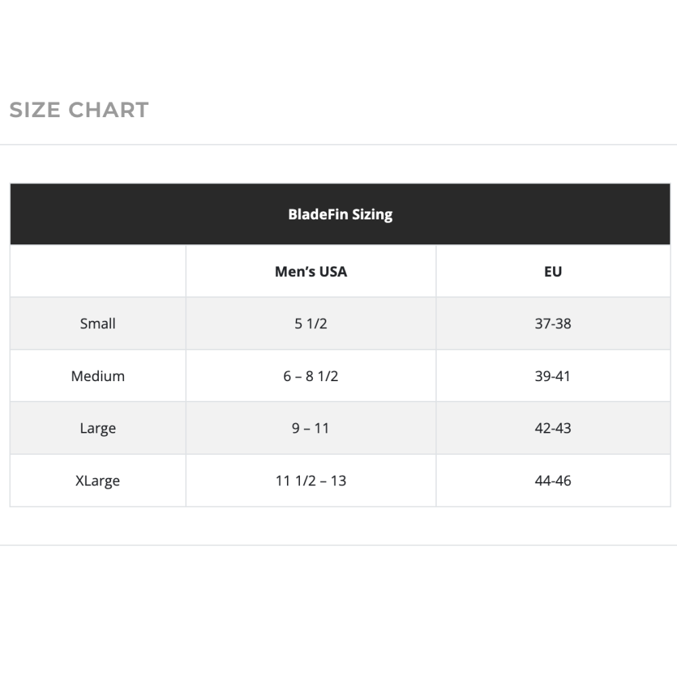Select the EU column header
Viewport: 677px width, 677px height.
coord(552,271)
